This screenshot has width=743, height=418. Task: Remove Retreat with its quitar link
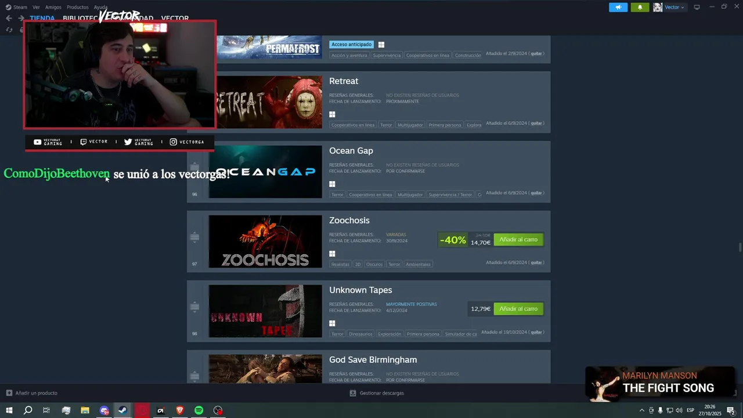tap(536, 123)
